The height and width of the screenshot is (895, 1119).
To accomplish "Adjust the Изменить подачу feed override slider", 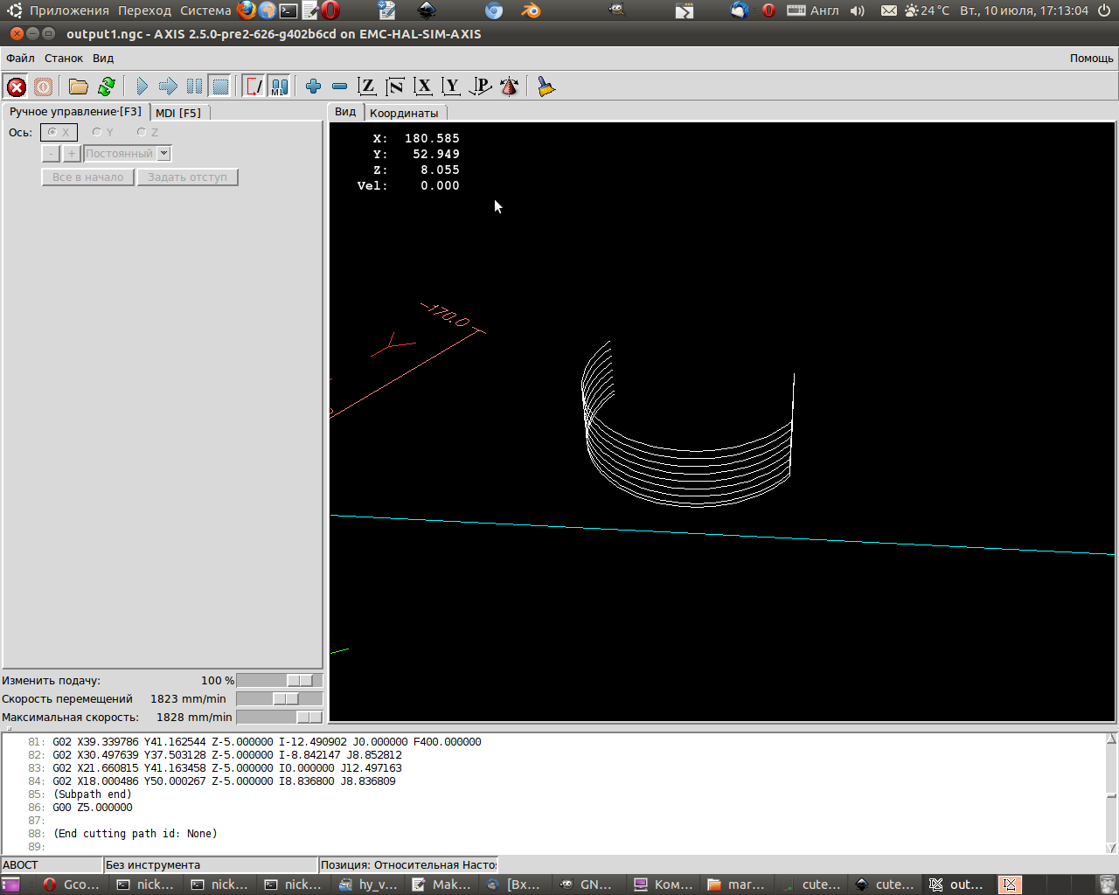I will (299, 681).
